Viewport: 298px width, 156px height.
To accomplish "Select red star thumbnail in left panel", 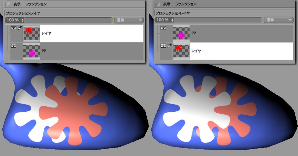I will tap(32, 34).
